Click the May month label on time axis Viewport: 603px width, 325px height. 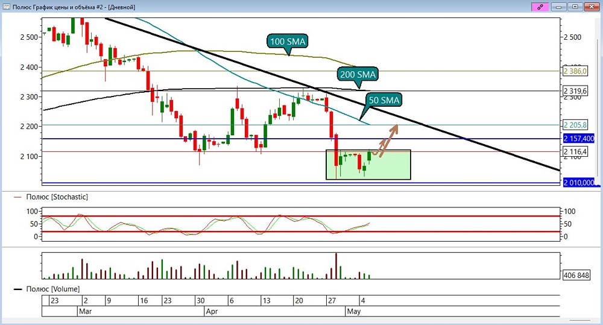354,311
